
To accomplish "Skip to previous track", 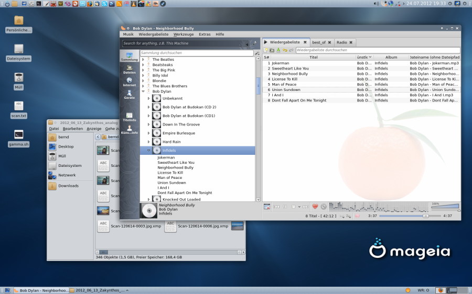I will coord(276,207).
